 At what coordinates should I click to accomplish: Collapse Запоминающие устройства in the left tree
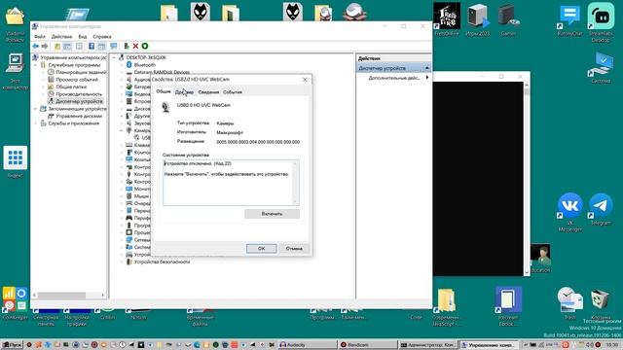coord(36,108)
